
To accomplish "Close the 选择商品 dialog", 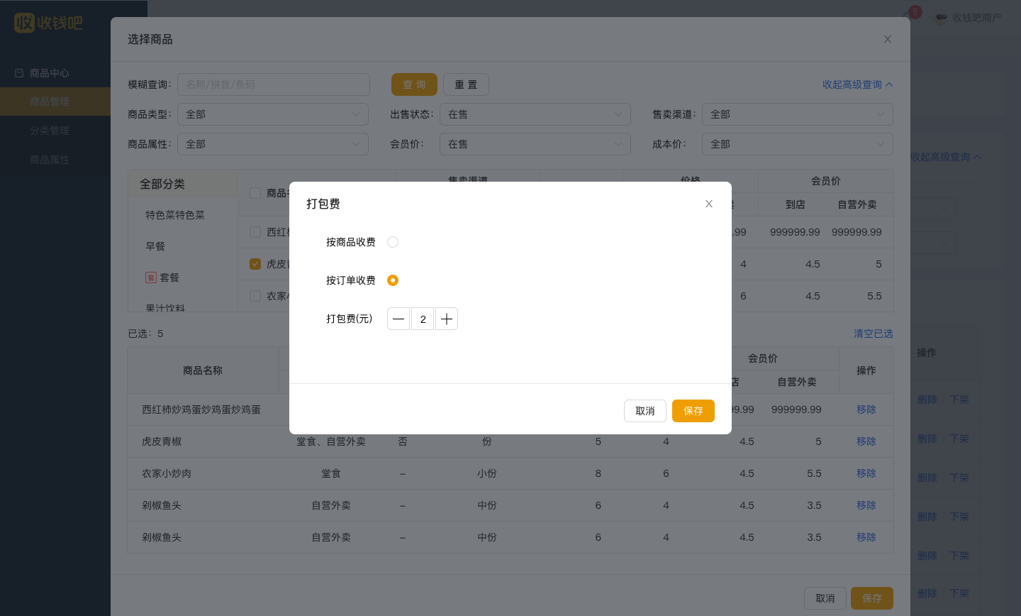I will click(x=888, y=39).
